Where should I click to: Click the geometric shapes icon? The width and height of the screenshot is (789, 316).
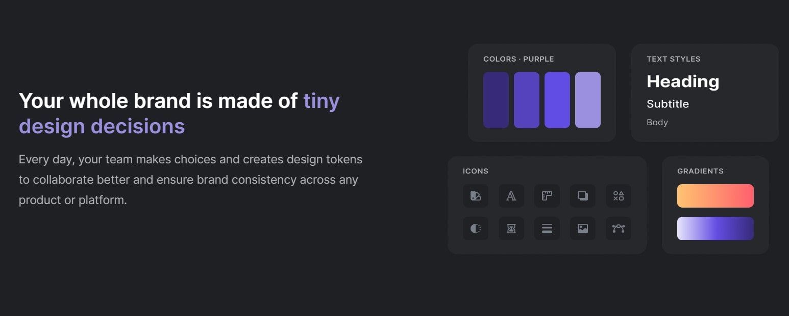point(618,196)
